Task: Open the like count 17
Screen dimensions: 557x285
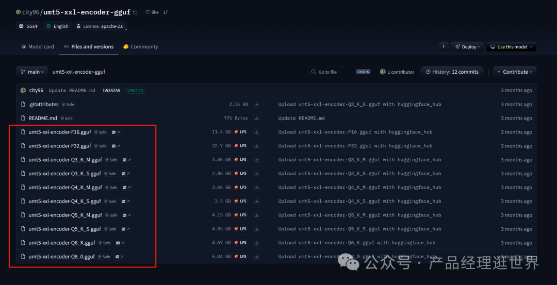Action: [165, 12]
